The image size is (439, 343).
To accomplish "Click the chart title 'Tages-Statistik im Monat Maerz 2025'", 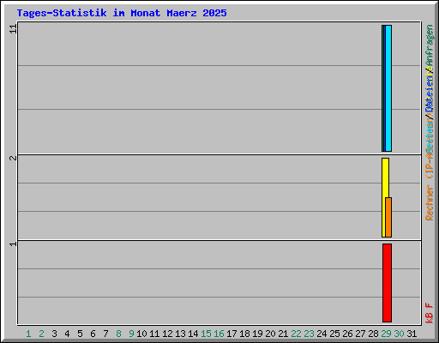I will click(x=122, y=13).
